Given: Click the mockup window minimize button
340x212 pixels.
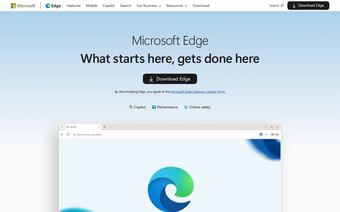Looking at the screenshot, I should pos(265,127).
